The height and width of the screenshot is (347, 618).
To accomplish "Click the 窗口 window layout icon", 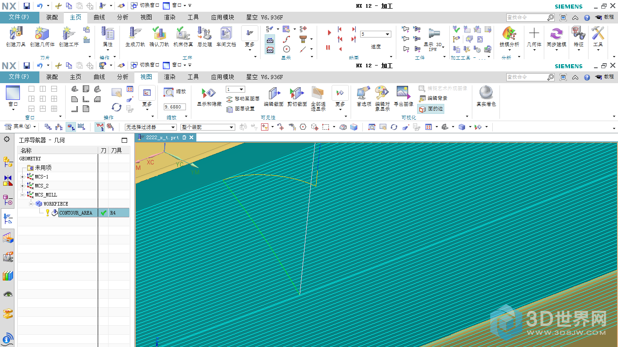I will coord(13,93).
